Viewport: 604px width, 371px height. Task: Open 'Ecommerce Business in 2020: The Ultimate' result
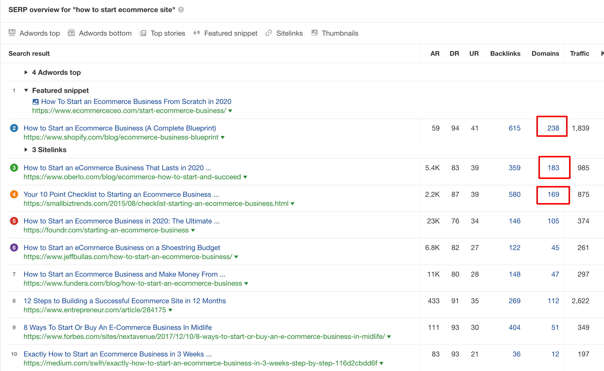(122, 221)
